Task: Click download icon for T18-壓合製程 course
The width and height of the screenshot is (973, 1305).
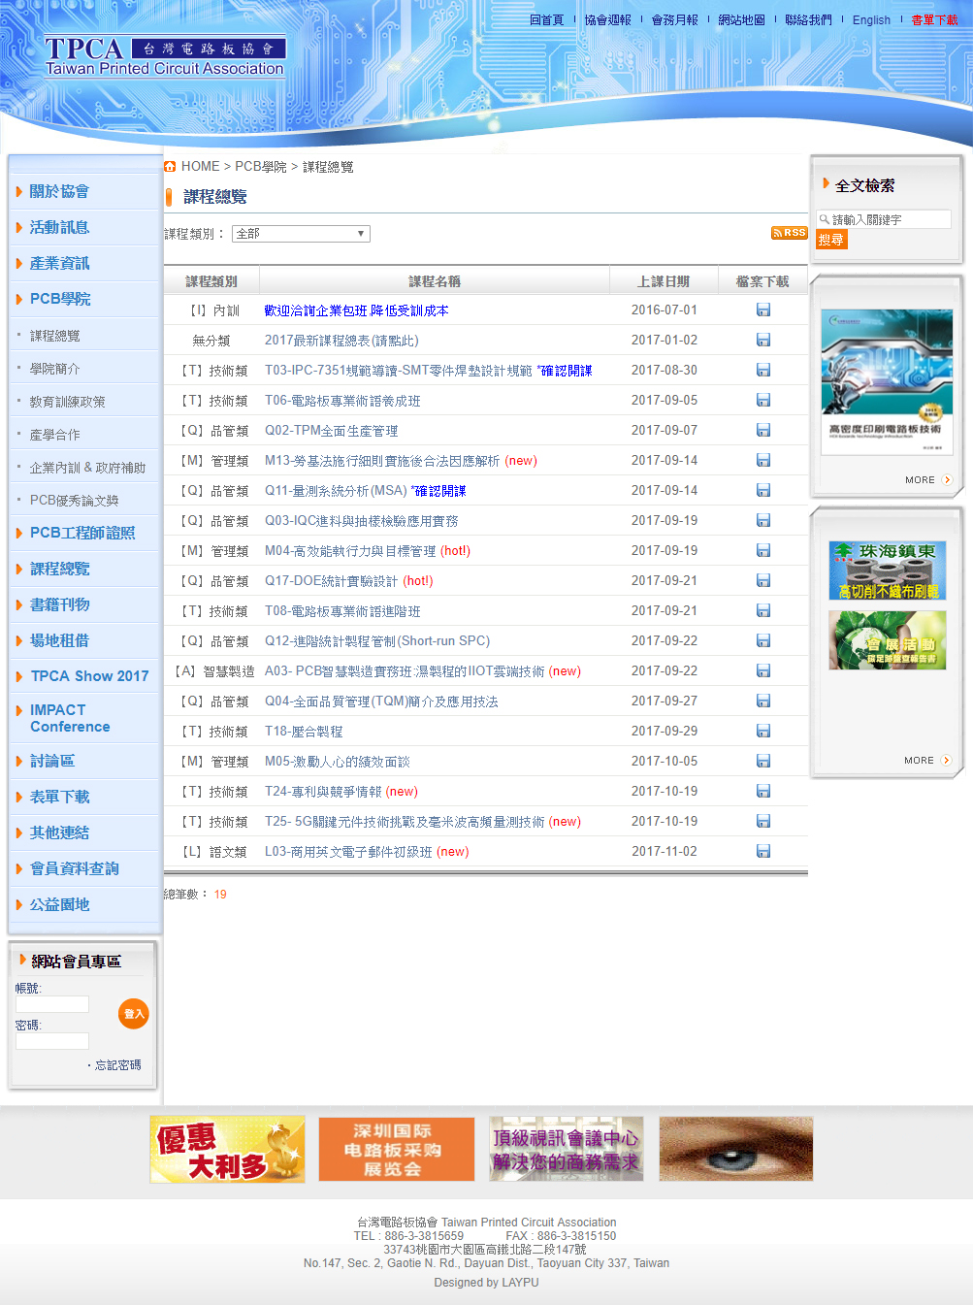Action: point(763,732)
